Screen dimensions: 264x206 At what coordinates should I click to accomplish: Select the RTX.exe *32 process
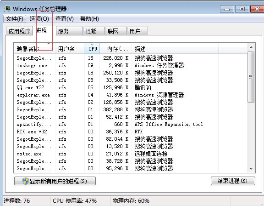131,132
